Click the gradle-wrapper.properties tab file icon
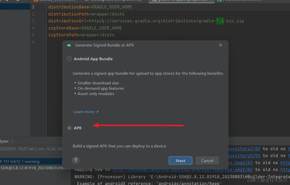290x185 pixels. click(x=154, y=1)
